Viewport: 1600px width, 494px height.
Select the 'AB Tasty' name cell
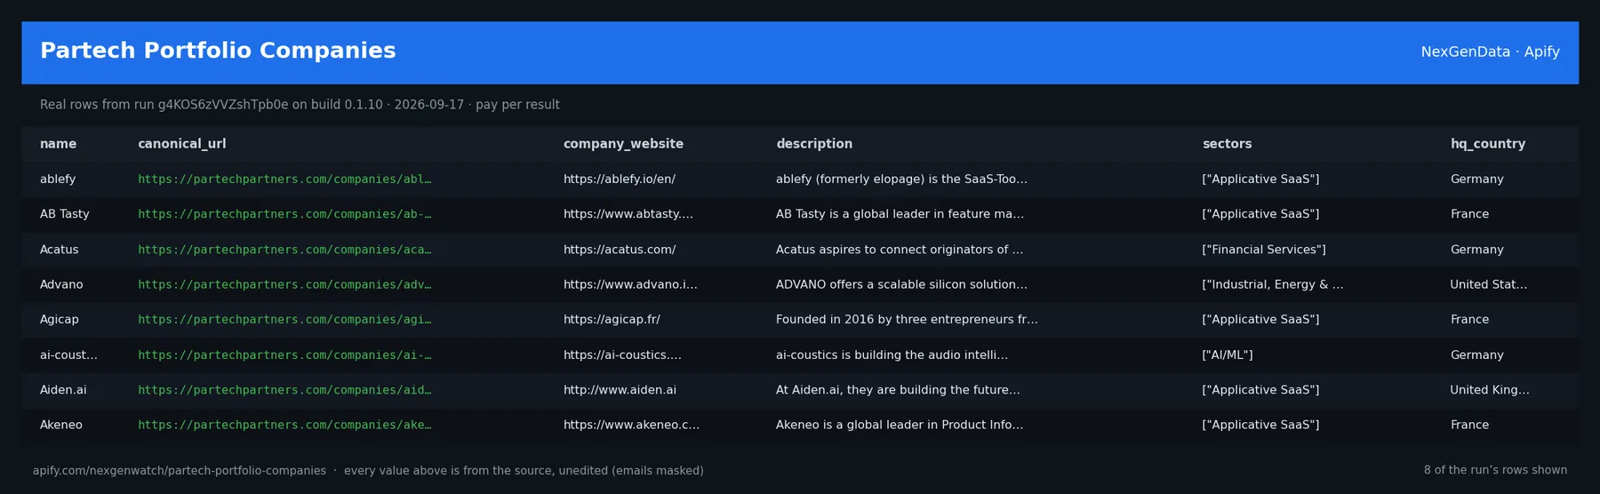[x=64, y=214]
